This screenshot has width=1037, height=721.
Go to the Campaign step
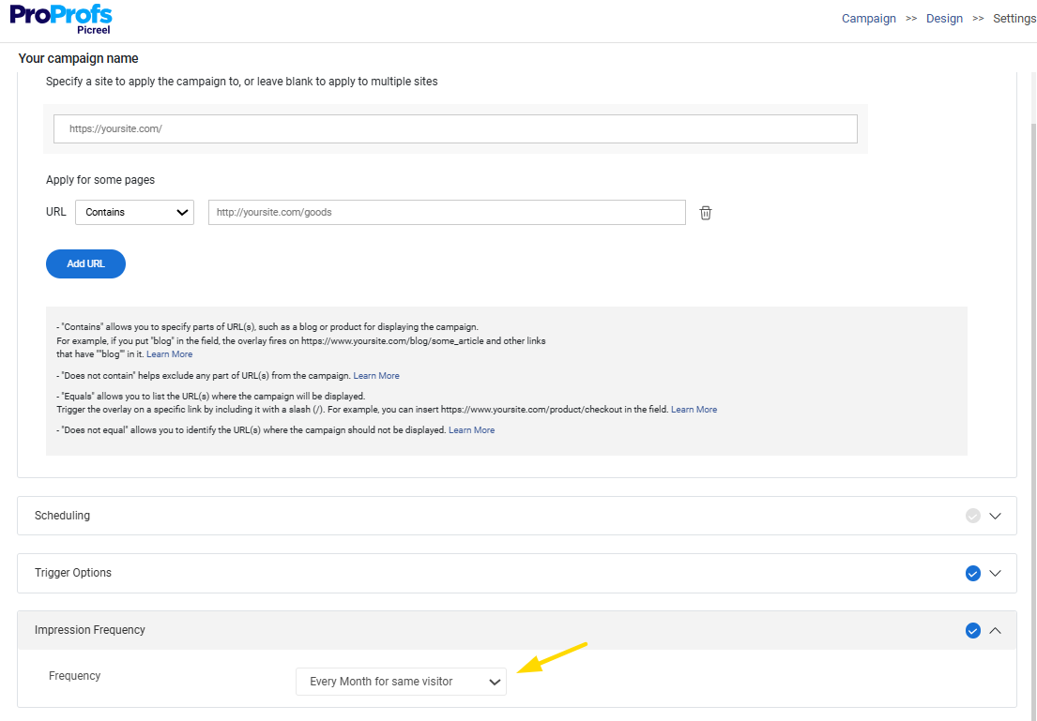point(868,19)
